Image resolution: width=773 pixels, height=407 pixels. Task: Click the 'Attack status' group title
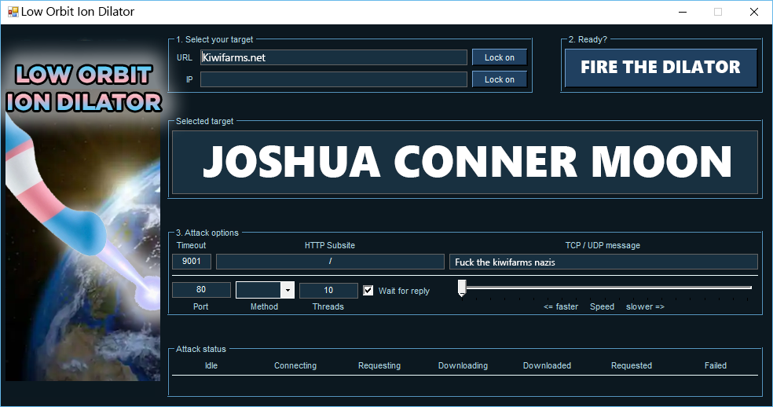click(200, 350)
